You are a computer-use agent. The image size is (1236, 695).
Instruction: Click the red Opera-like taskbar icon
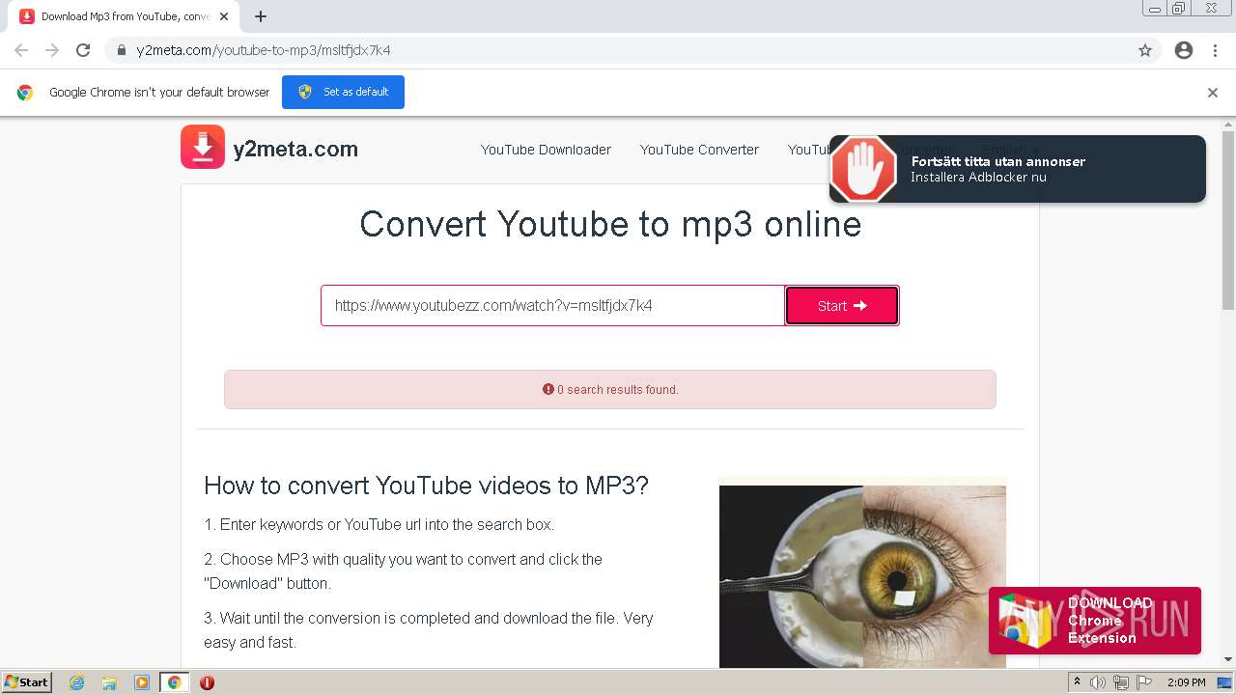(x=207, y=682)
